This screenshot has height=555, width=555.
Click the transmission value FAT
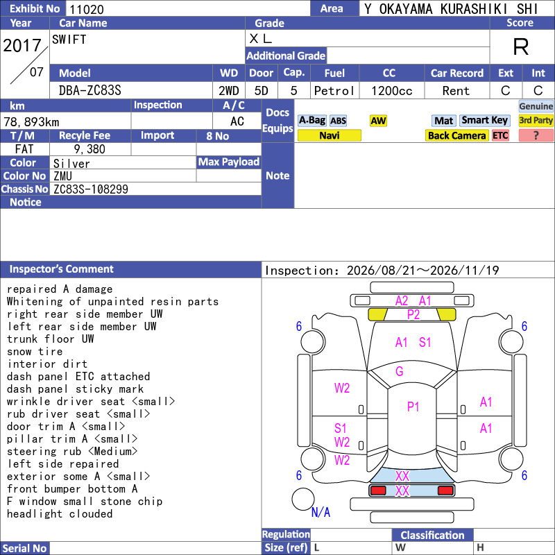point(24,149)
